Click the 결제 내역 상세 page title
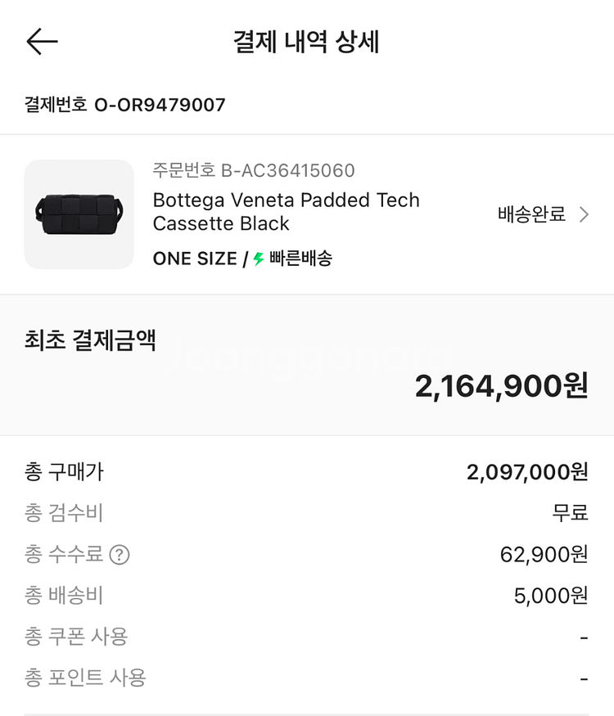This screenshot has height=716, width=614. [306, 42]
